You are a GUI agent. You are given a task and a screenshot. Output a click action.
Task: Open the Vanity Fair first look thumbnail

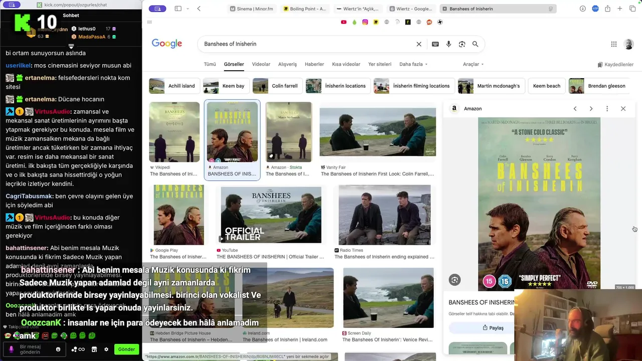[x=378, y=132]
